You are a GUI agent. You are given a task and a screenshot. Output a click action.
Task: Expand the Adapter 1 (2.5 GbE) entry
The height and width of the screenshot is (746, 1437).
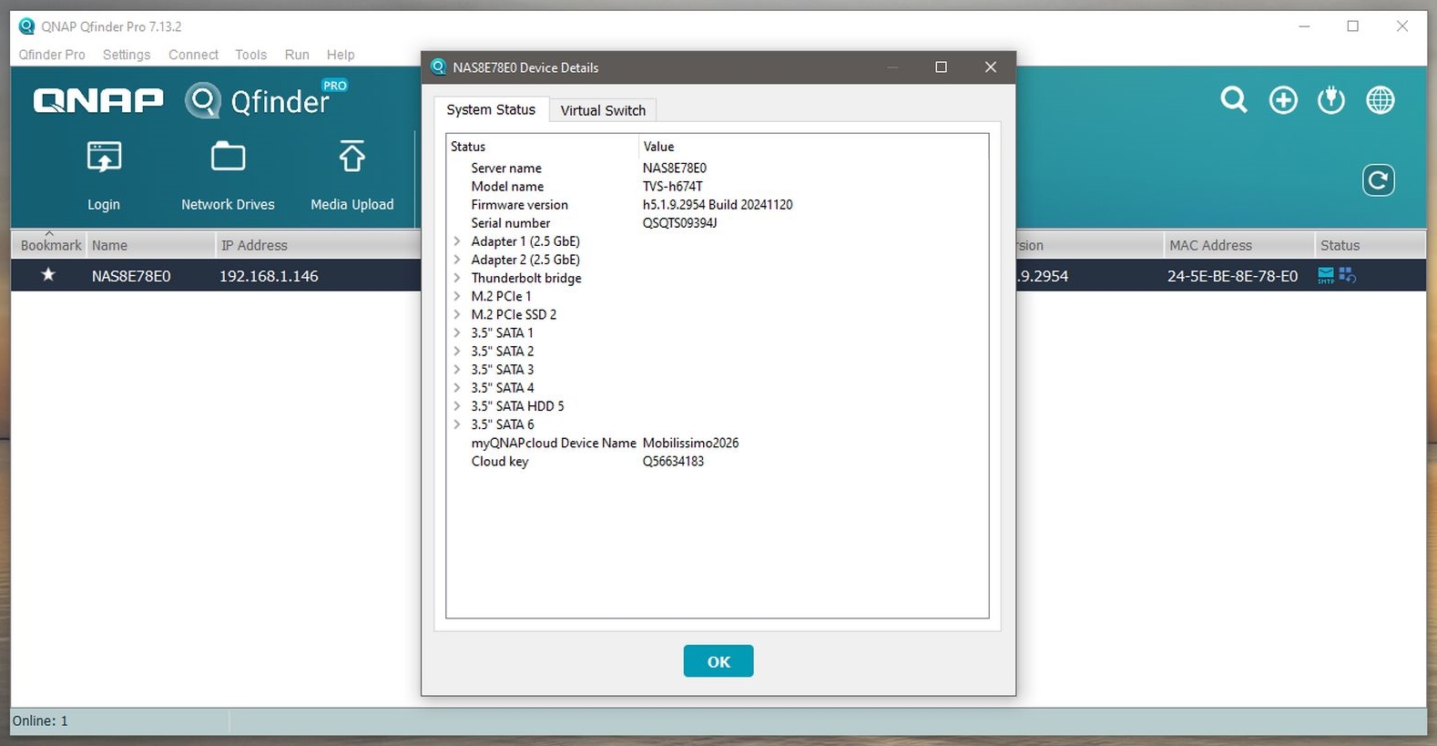[x=457, y=241]
